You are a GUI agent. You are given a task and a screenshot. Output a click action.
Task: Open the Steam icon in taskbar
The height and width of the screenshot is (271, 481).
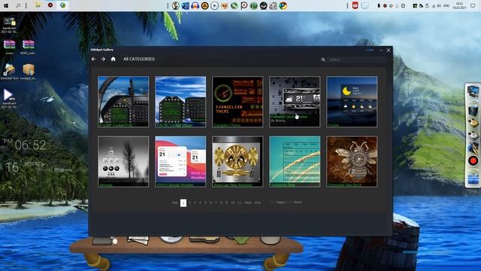[264, 5]
